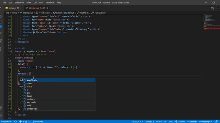This screenshot has width=220, height=123.
Task: Select the Add autocomplete suggestion
Action: click(x=59, y=106)
